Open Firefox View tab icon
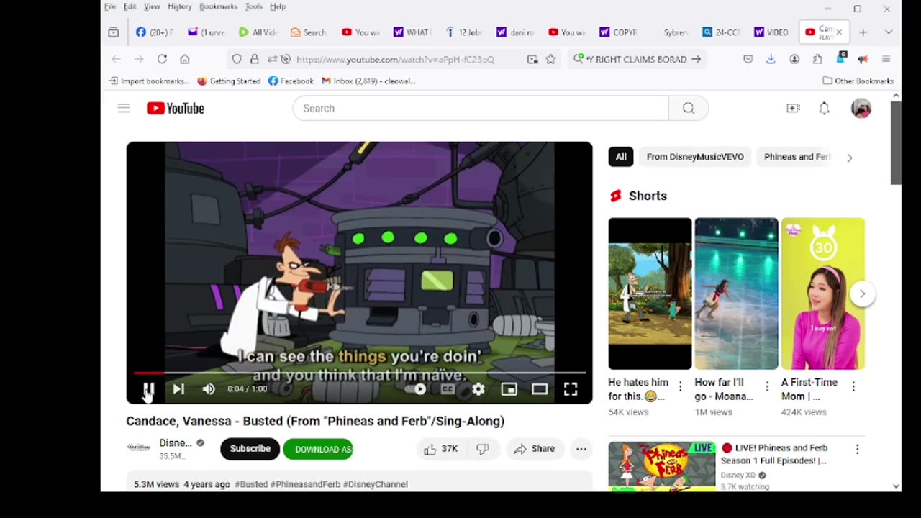Screen dimensions: 921x518 click(113, 32)
